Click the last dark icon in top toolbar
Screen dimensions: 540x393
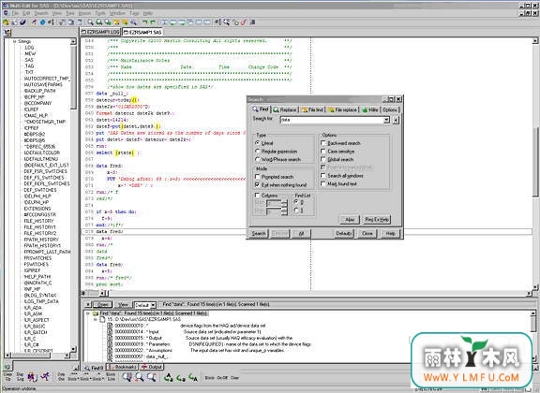[252, 22]
